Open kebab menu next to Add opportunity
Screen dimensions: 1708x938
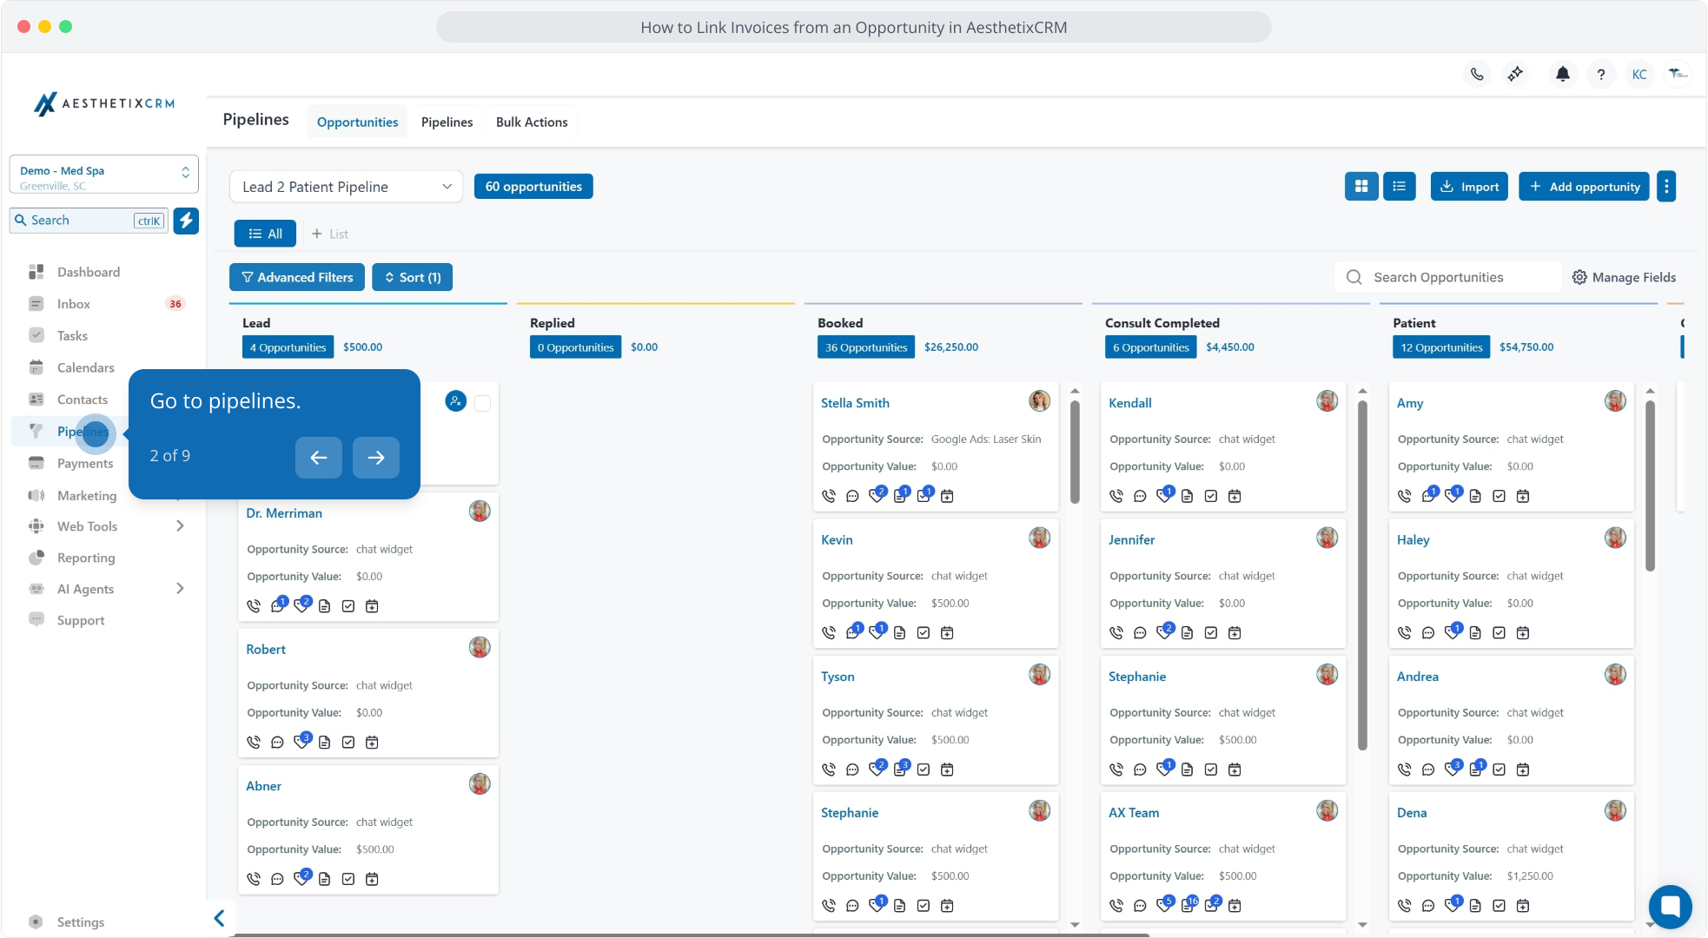1666,187
